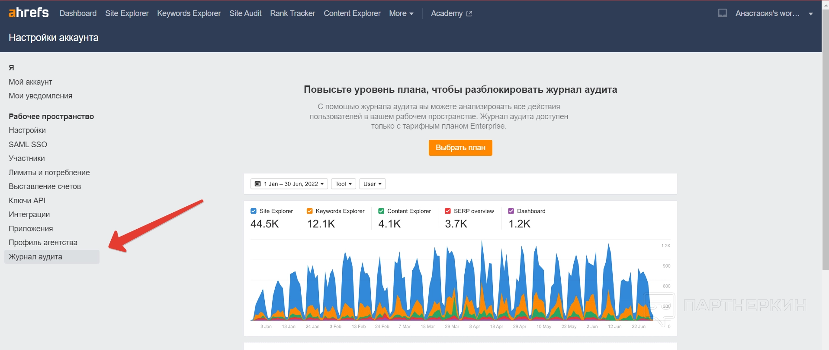Click the workspace monitor icon
Image resolution: width=829 pixels, height=350 pixels.
pos(722,13)
